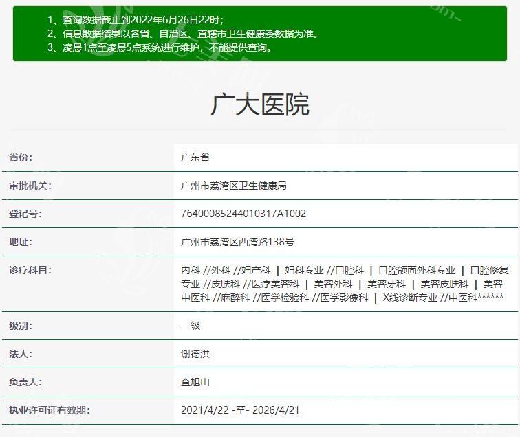Click the 省份 label

point(21,157)
